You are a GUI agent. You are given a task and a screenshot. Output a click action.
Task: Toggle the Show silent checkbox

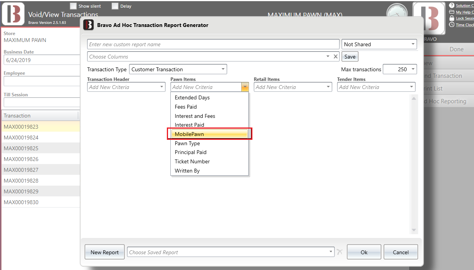click(73, 6)
